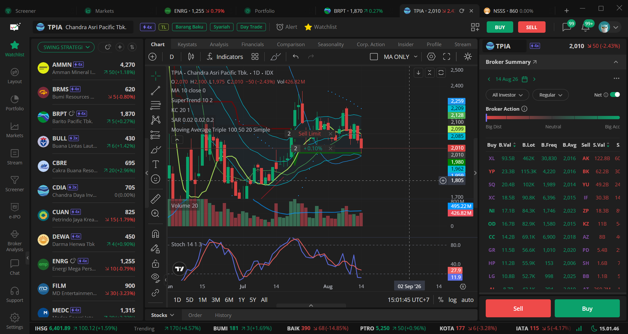Tick the checkbox beside MA ONLY
This screenshot has height=334, width=628.
(x=374, y=57)
